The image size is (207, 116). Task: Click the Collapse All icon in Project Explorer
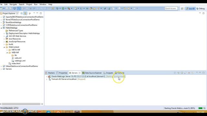point(22,13)
